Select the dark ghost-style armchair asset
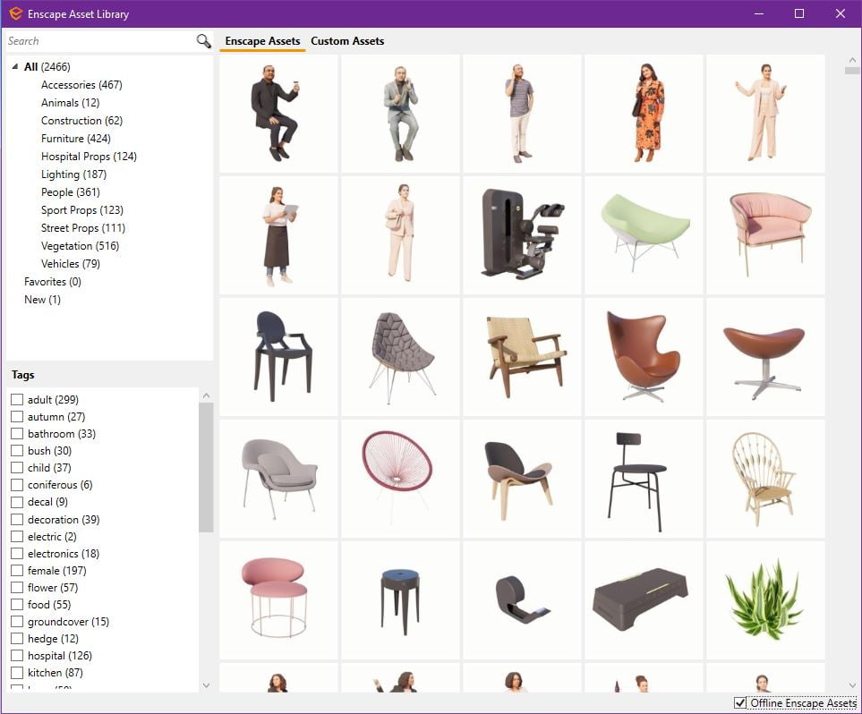The height and width of the screenshot is (714, 862). [x=278, y=357]
